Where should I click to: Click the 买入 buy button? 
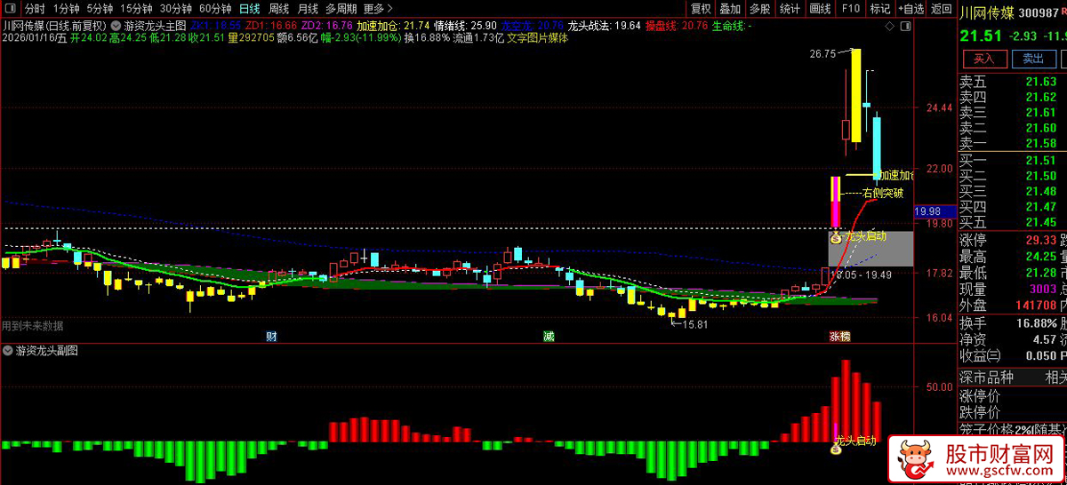point(983,59)
